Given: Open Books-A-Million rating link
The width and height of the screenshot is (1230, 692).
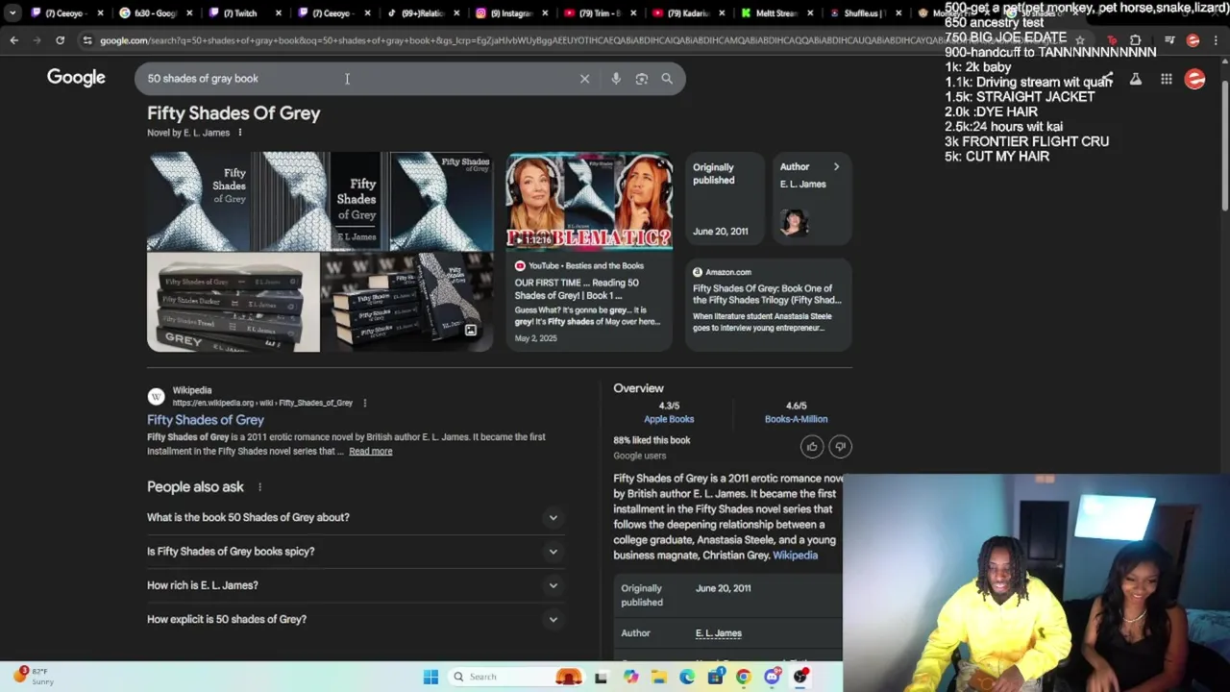Looking at the screenshot, I should pyautogui.click(x=796, y=419).
